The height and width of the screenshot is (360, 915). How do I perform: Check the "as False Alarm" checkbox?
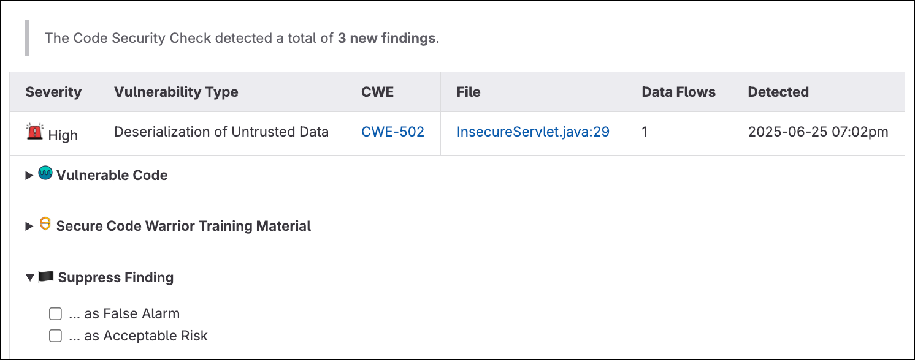[56, 314]
